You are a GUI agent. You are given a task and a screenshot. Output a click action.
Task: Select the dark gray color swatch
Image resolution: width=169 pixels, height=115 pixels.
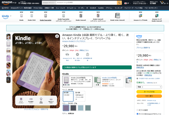point(73,108)
